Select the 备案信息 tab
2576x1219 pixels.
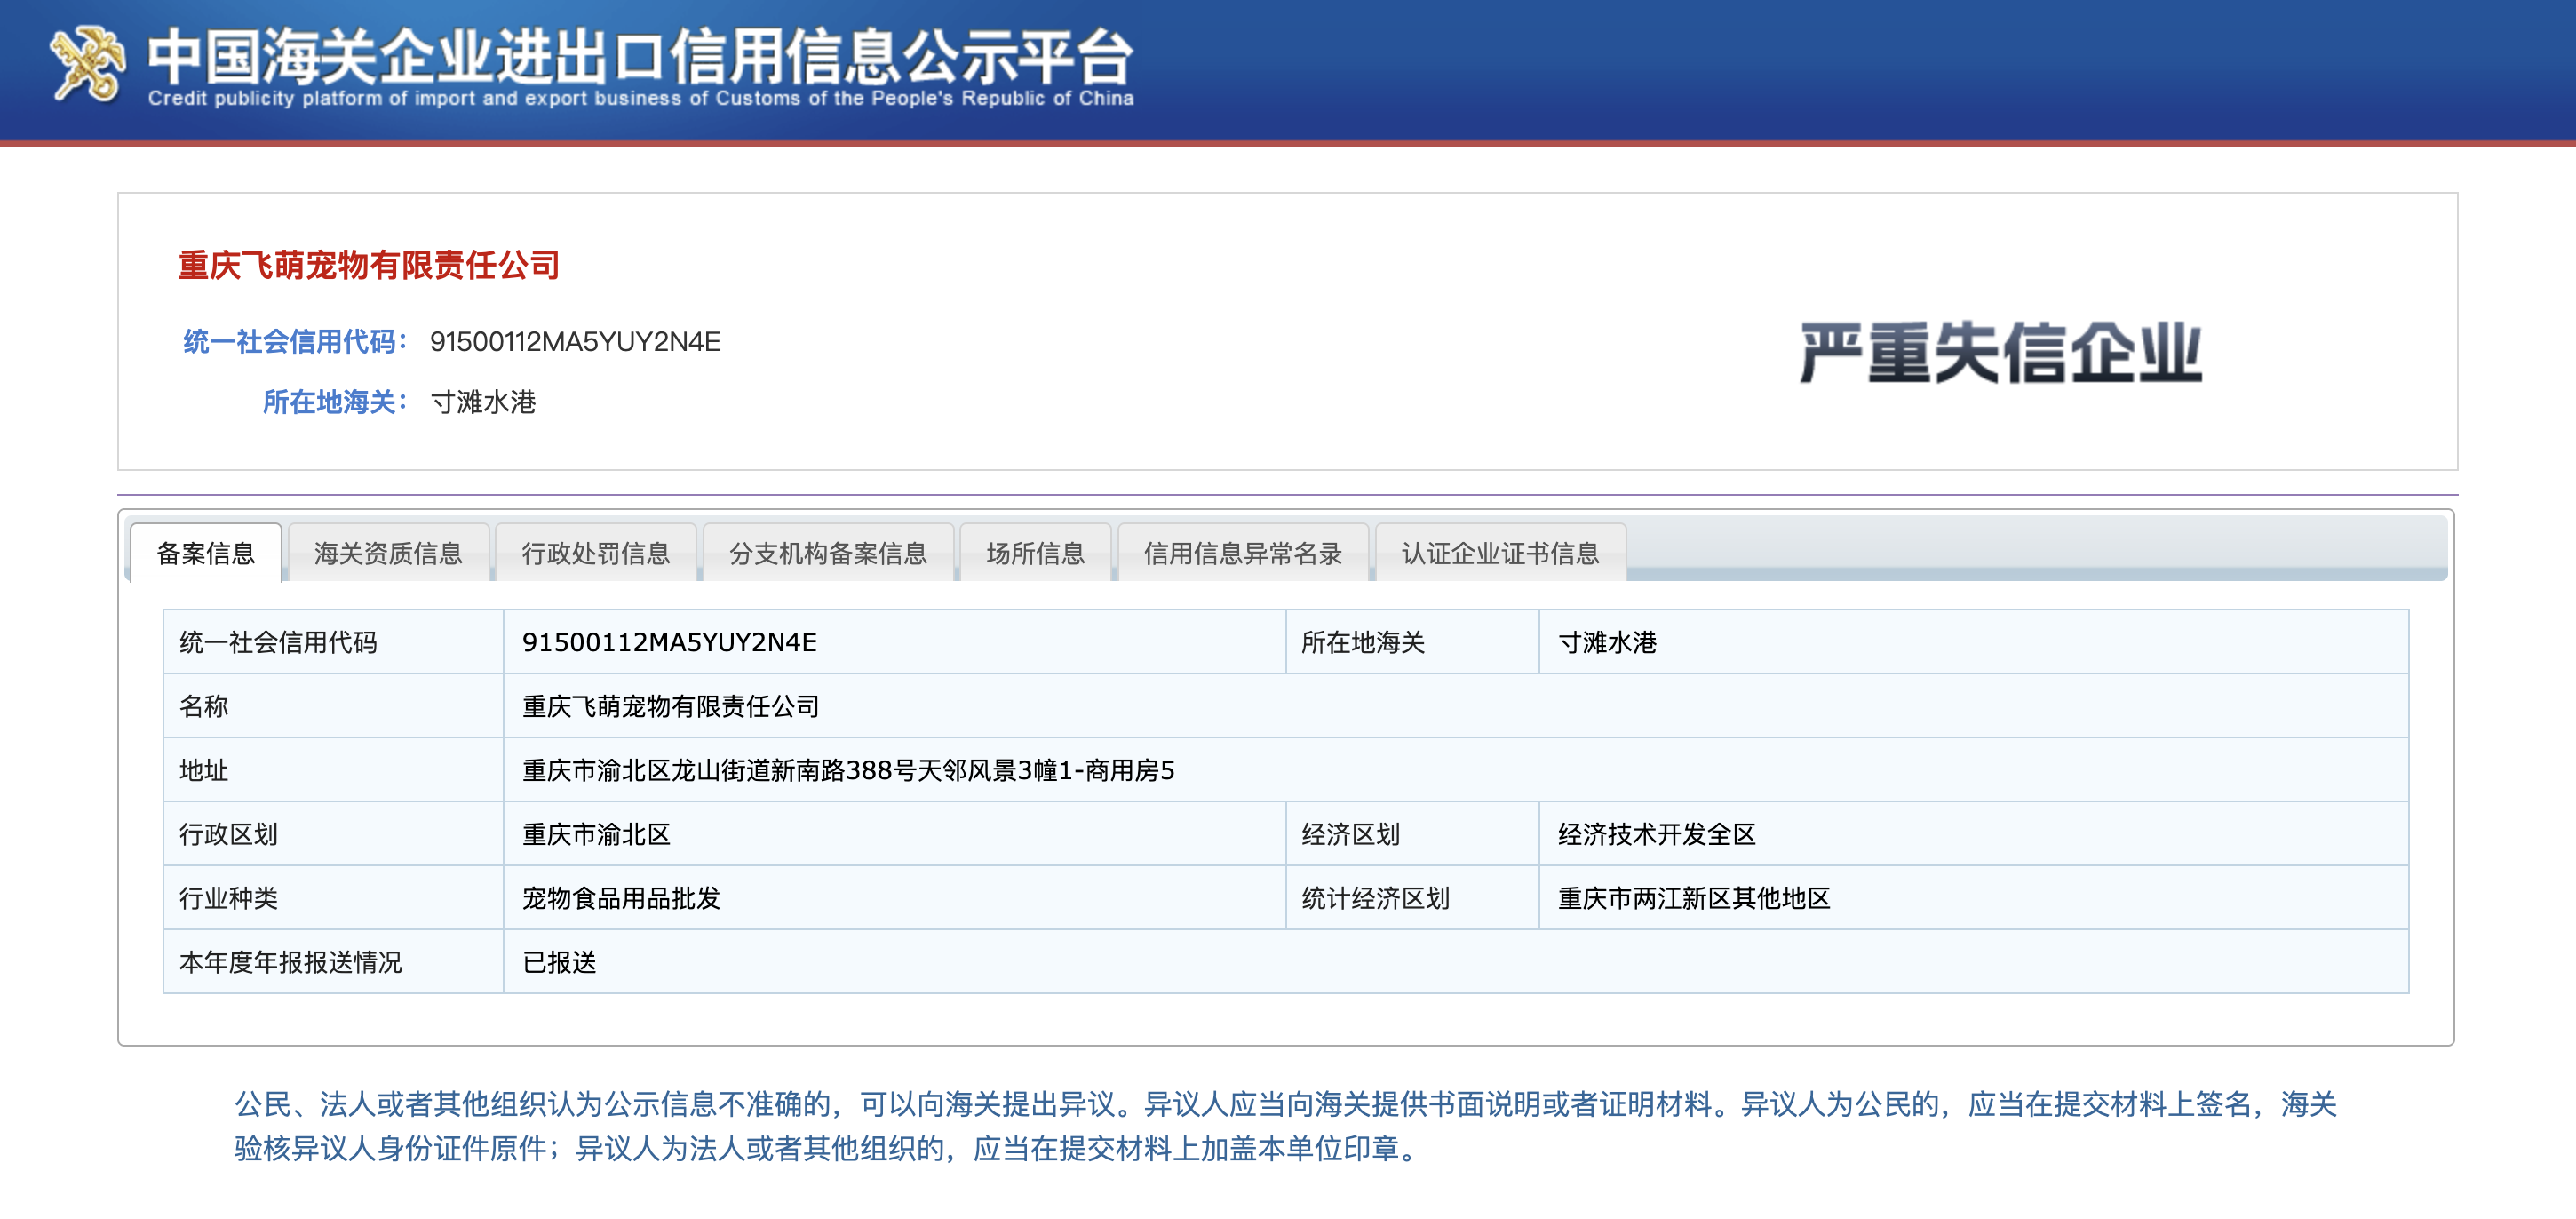[x=206, y=553]
